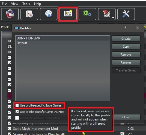The image size is (146, 135).
Task: Click calendar icon in Skyrim 2017 Textures row
Action: pyautogui.click(x=122, y=134)
